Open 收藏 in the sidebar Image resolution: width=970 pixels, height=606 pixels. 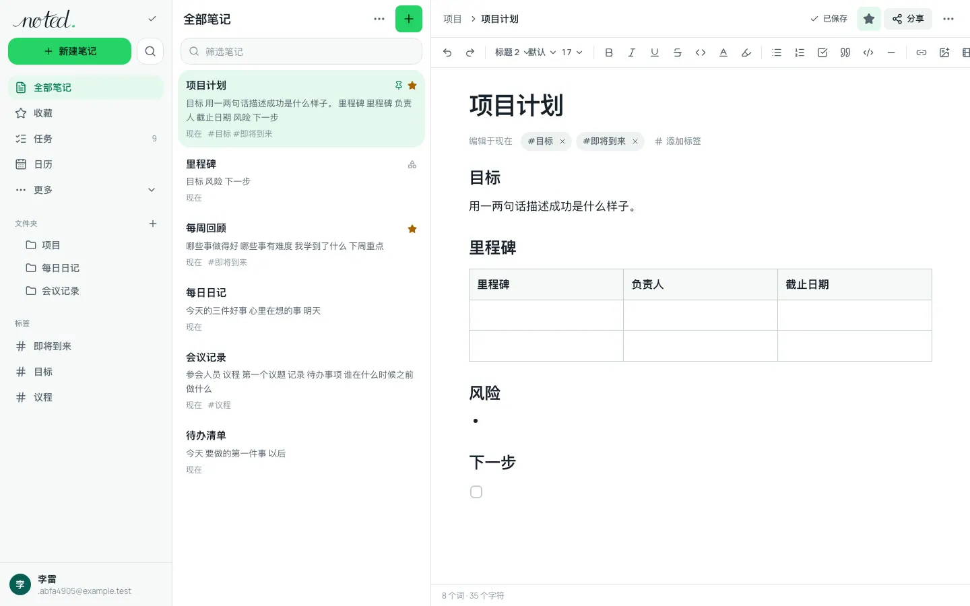pos(86,113)
